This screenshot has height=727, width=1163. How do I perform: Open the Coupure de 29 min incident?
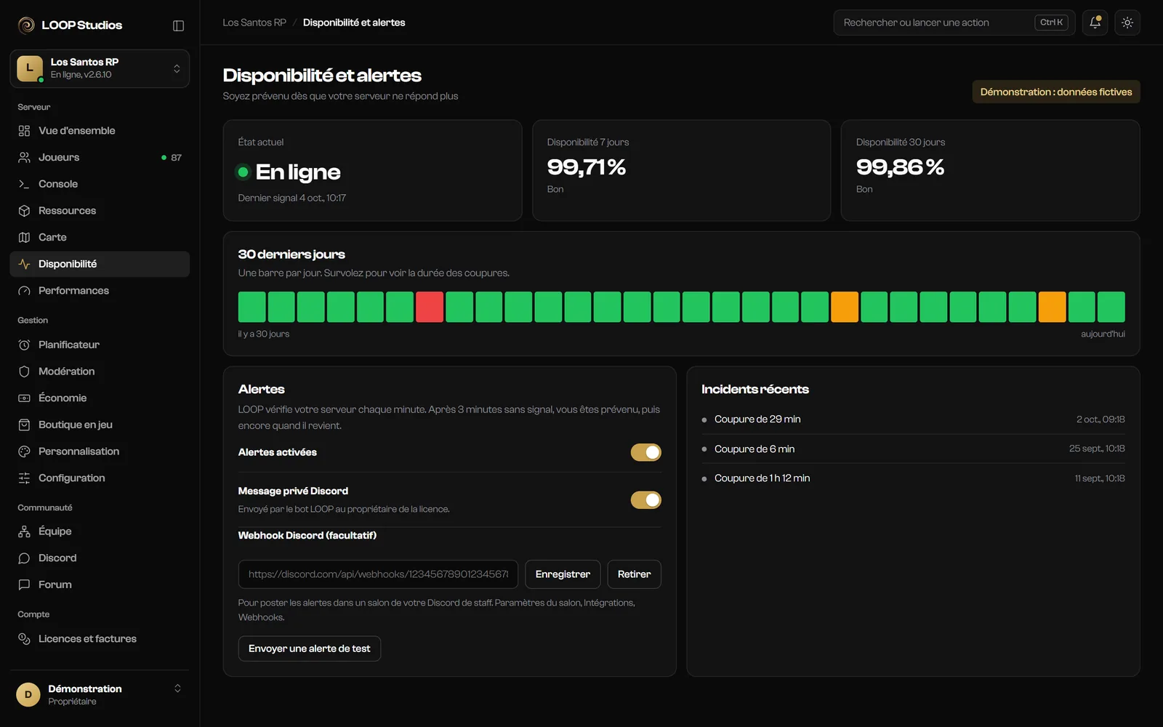[913, 419]
